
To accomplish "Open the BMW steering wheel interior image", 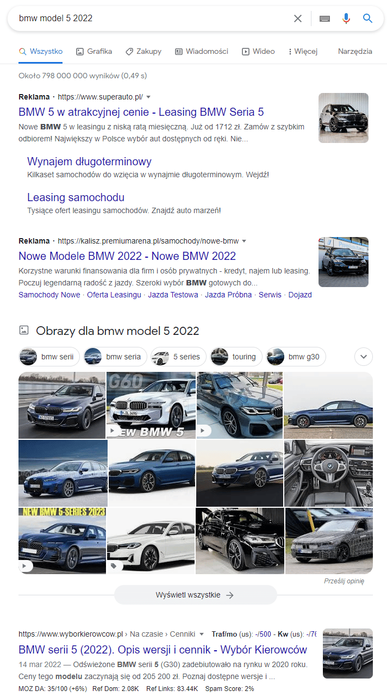I will (x=328, y=473).
